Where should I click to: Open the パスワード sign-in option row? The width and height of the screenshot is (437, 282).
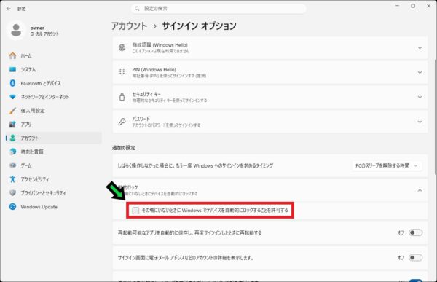tap(270, 122)
